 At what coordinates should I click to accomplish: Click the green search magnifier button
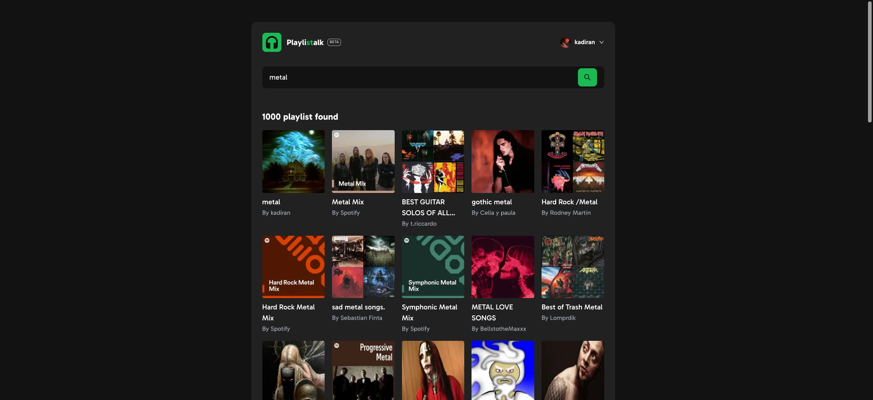(587, 77)
